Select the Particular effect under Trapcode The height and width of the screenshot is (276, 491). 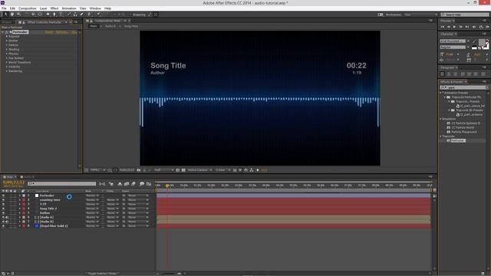click(x=458, y=141)
